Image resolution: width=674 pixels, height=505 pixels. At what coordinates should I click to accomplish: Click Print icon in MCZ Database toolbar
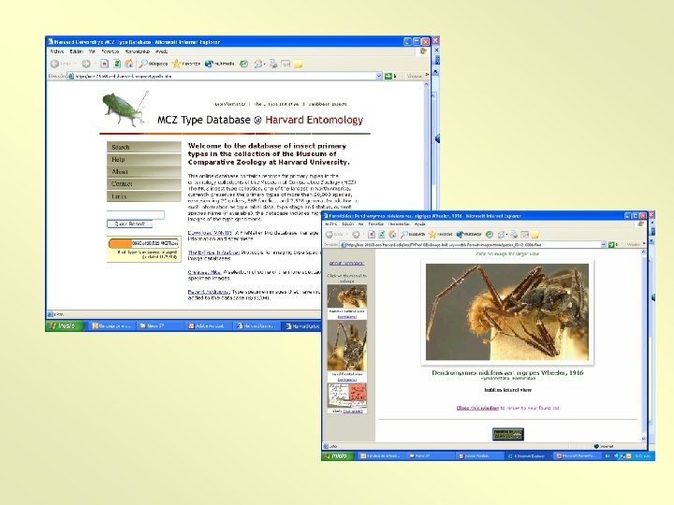point(273,64)
